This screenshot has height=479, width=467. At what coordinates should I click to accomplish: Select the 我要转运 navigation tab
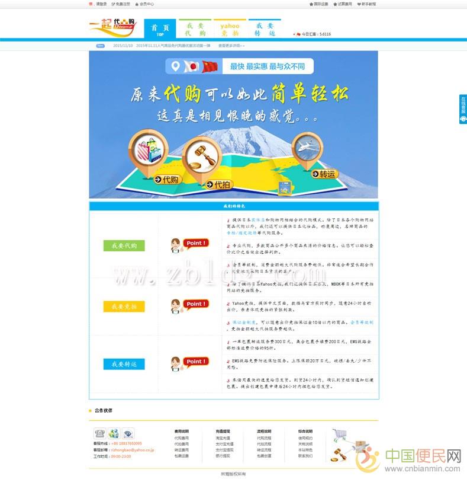pos(265,30)
